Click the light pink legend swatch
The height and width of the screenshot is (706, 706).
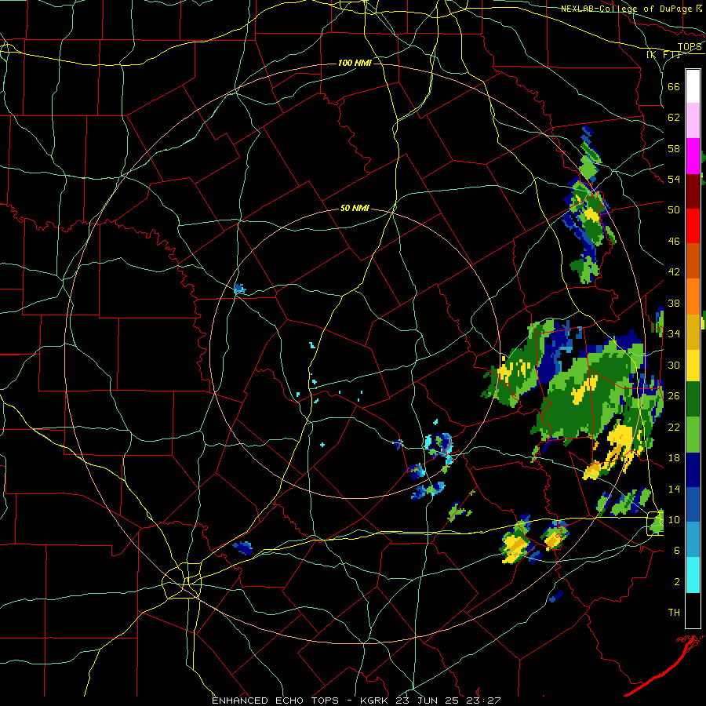(x=693, y=121)
